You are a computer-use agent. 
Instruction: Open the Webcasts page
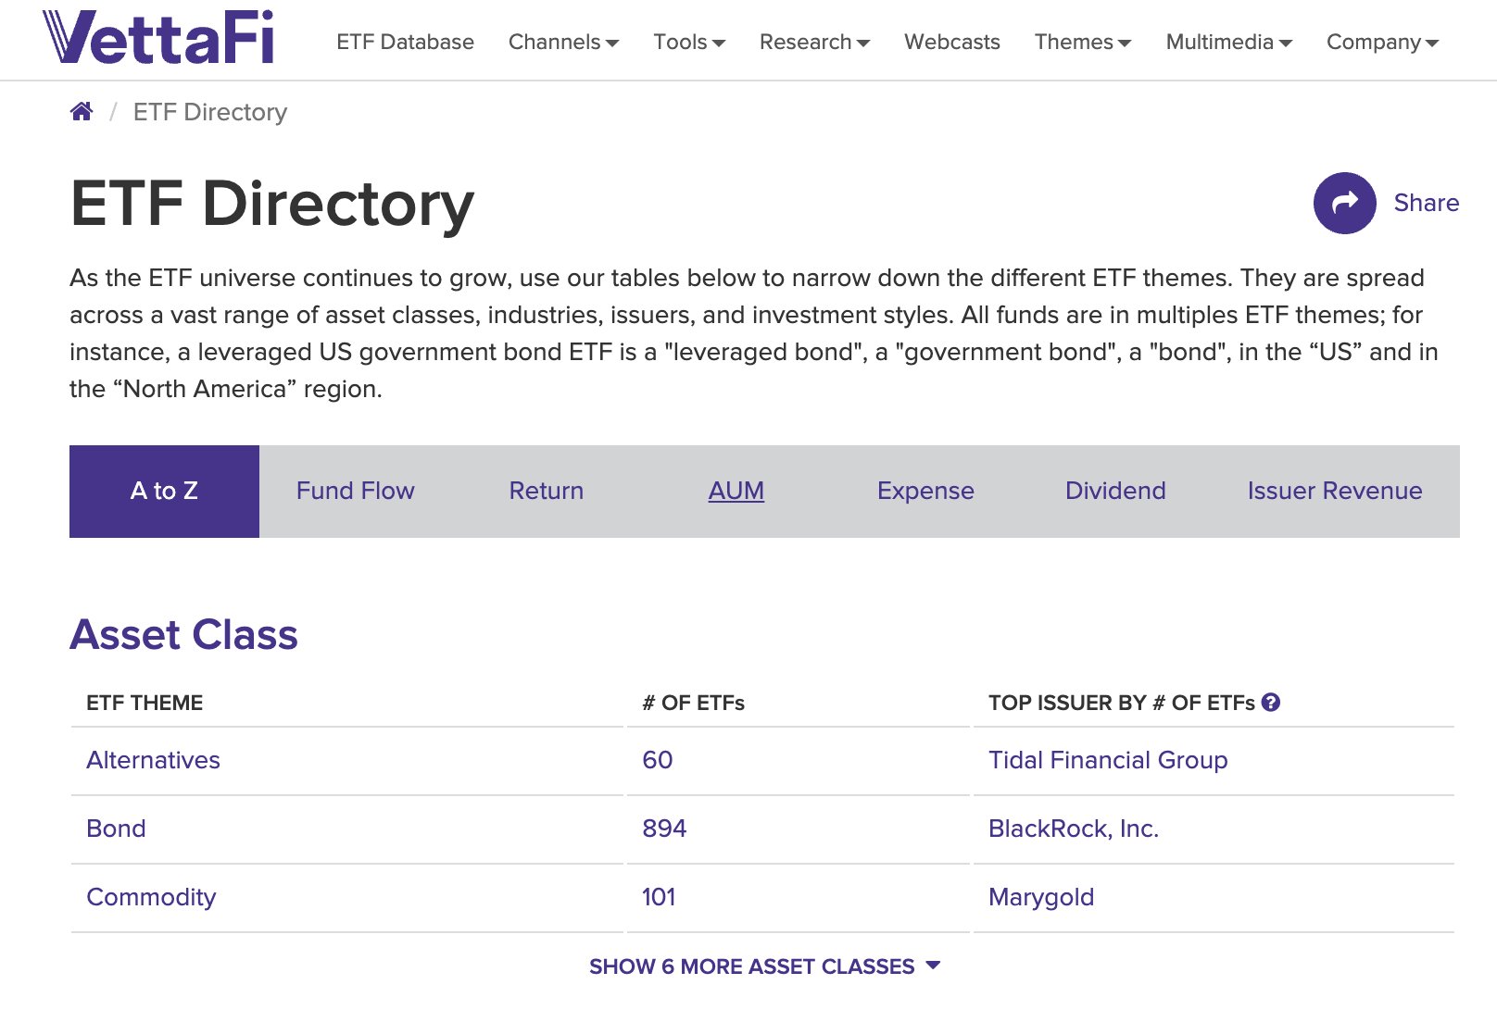(x=952, y=42)
